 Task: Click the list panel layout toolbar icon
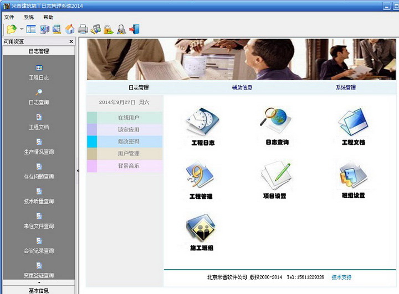[31, 29]
